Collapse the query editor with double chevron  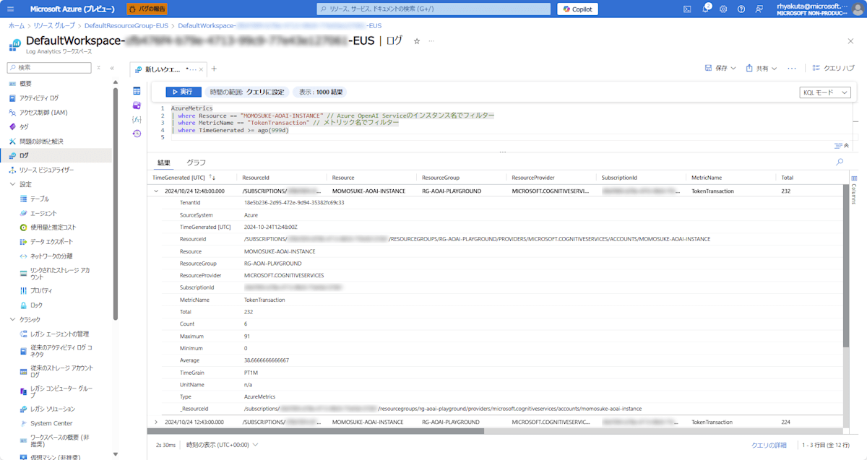(846, 146)
